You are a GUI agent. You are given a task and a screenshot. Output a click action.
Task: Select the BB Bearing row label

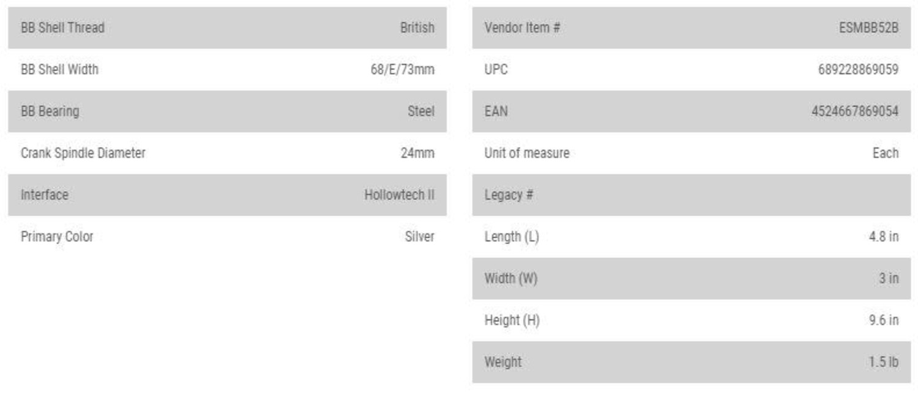[50, 111]
